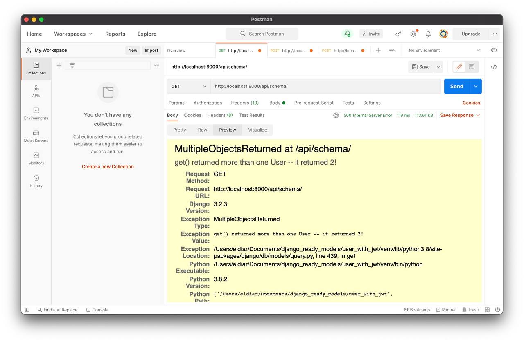Click the Search Postman field

262,34
